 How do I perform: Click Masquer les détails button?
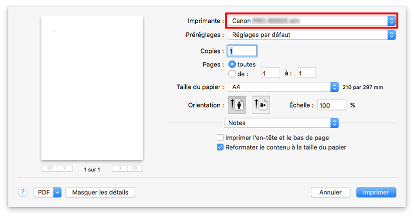point(100,192)
